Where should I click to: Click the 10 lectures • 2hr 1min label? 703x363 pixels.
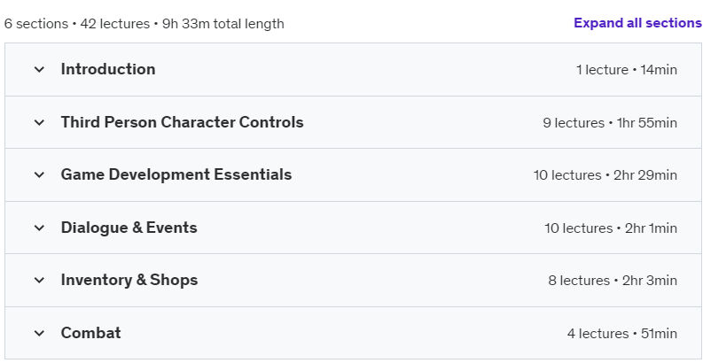611,228
